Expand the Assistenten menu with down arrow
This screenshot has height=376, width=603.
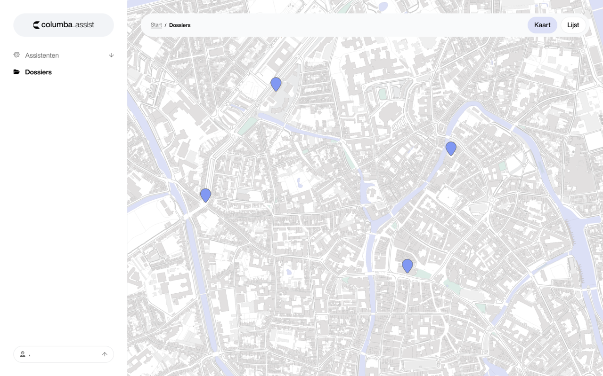[111, 55]
